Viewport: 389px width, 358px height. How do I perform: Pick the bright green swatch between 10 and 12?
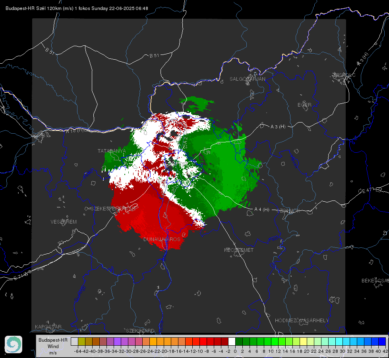click(275, 341)
